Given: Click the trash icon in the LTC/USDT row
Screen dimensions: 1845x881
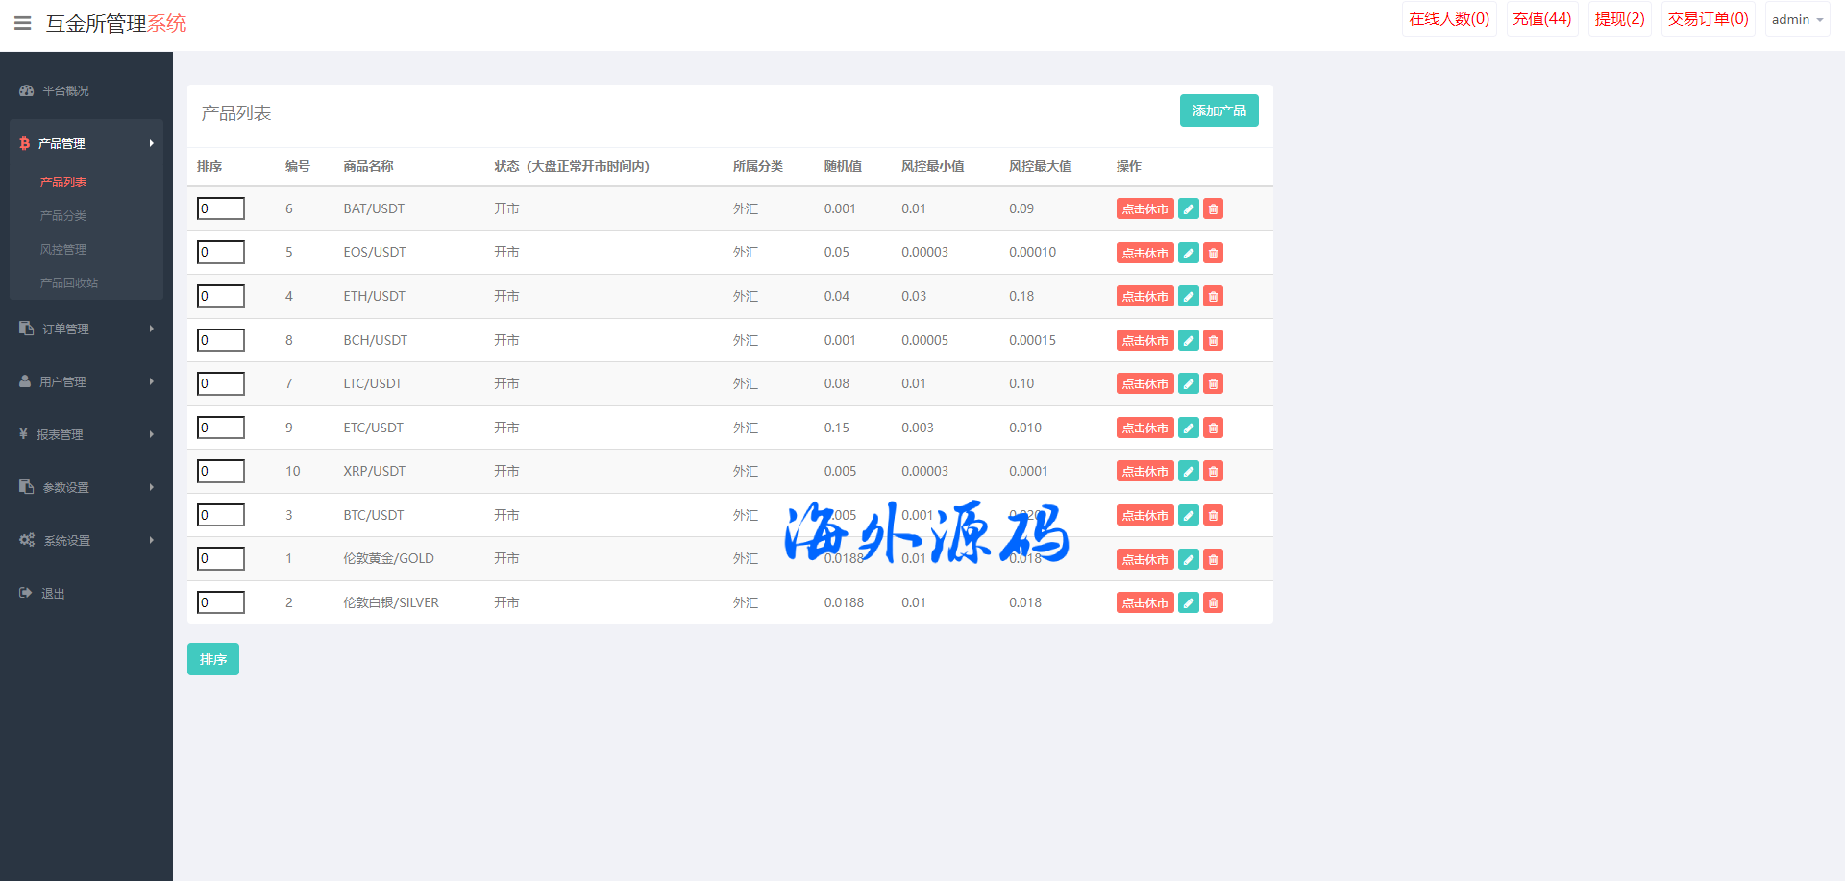Looking at the screenshot, I should pyautogui.click(x=1214, y=384).
